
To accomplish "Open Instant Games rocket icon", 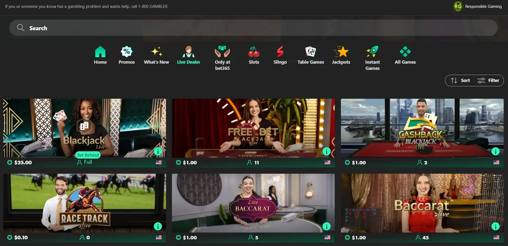I will click(x=372, y=52).
